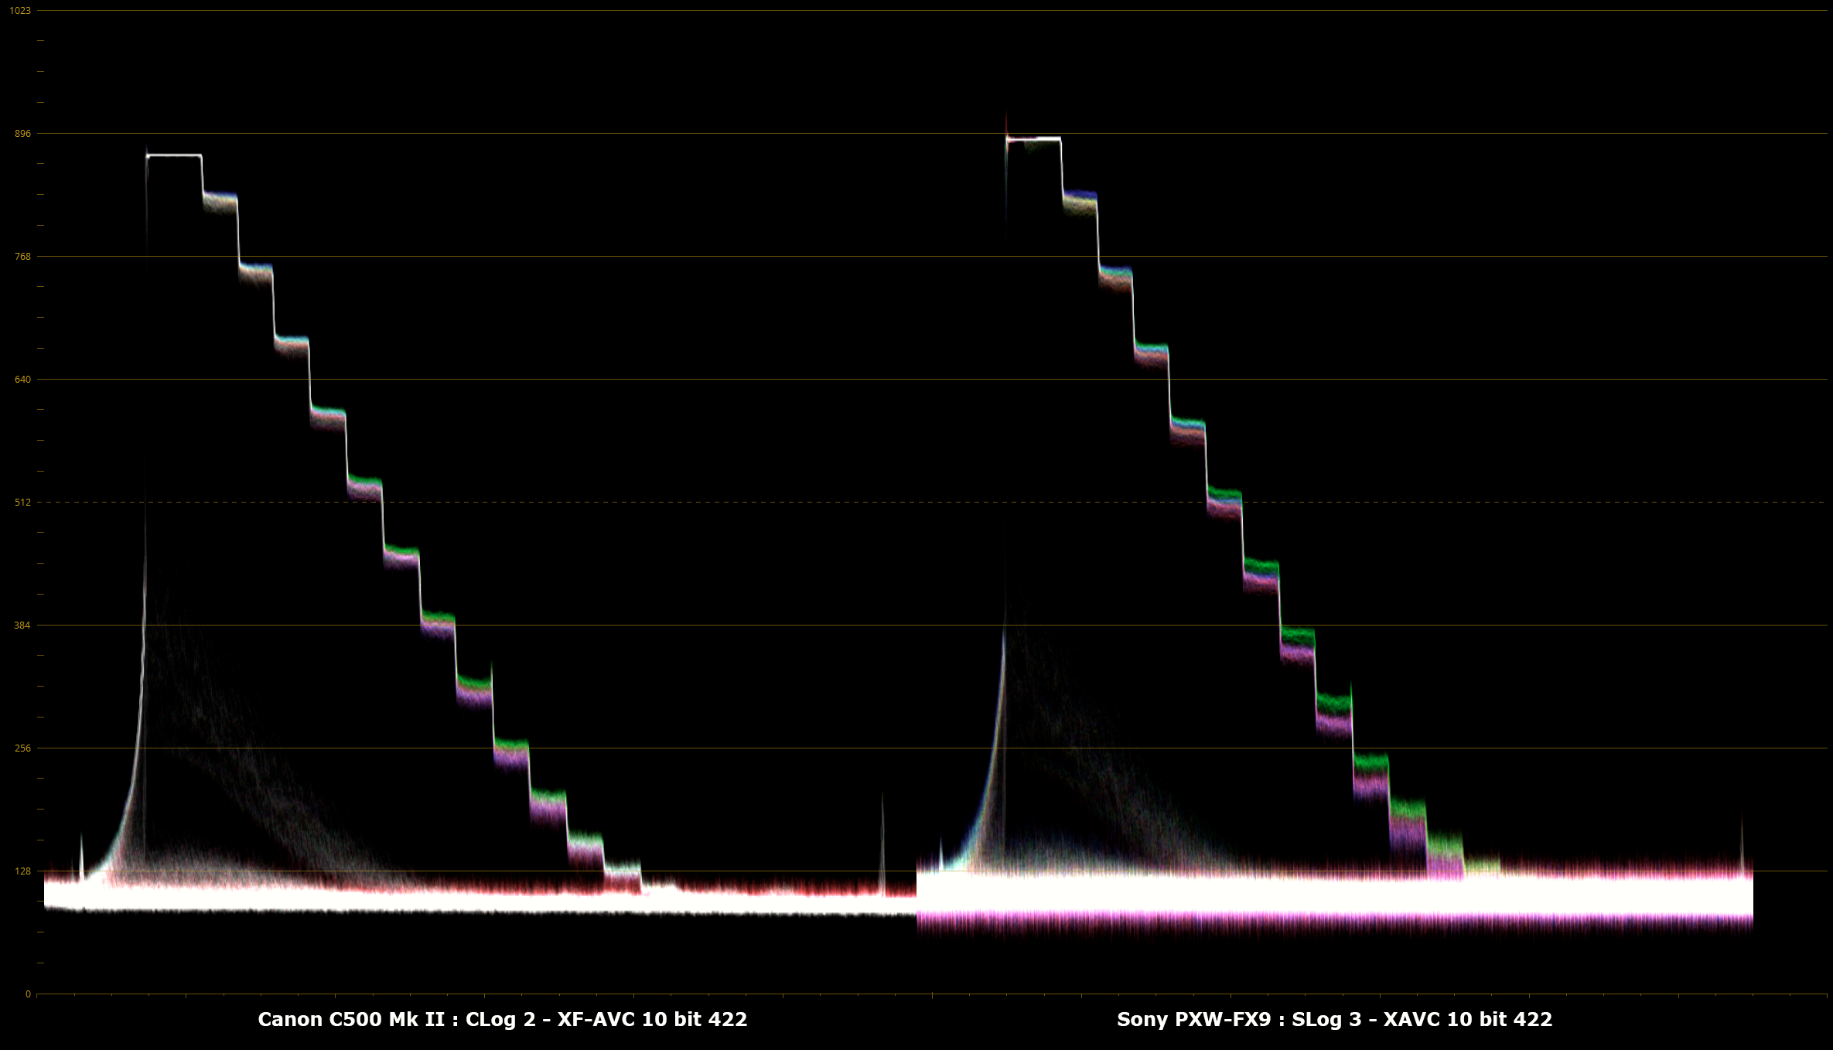This screenshot has height=1050, width=1833.
Task: Click the 512 scale label
Action: (x=22, y=502)
